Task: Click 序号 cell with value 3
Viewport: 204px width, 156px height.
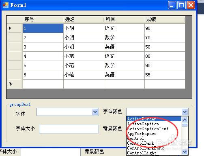Action: [x=43, y=47]
